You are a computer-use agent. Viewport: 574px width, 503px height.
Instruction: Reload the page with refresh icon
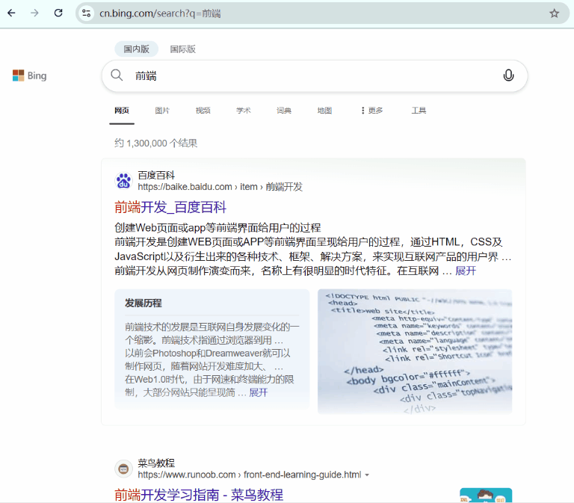(x=58, y=13)
